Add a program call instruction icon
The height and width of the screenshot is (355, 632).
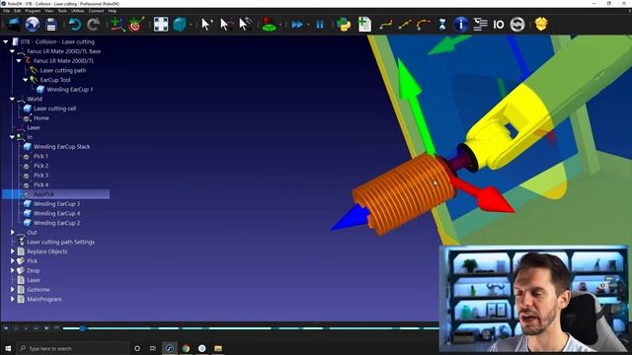[x=480, y=25]
